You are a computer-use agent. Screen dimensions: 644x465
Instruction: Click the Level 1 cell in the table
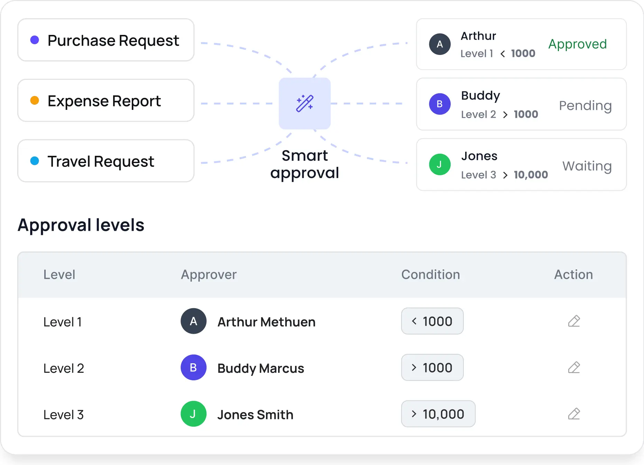[63, 322]
